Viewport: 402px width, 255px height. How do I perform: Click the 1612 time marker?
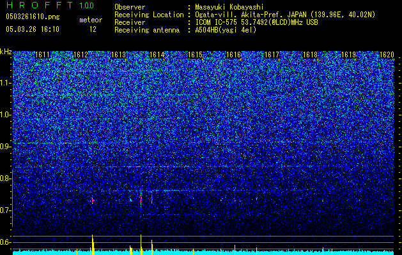[x=81, y=55]
